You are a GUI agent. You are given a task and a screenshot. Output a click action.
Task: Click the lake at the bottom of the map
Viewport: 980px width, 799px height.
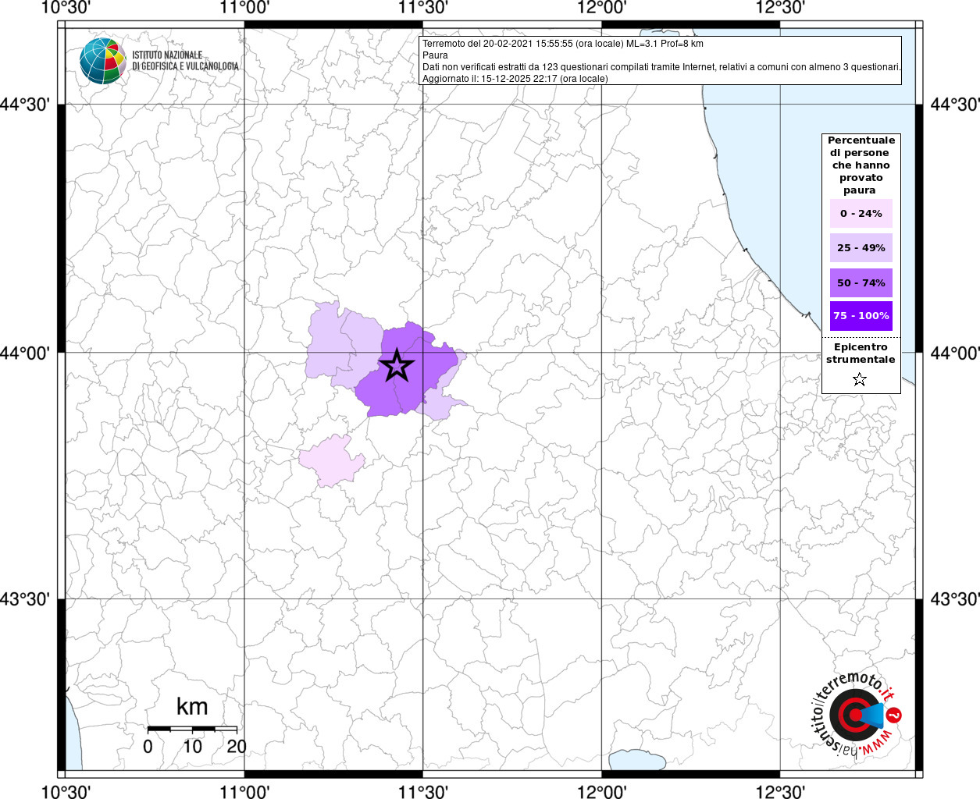tap(636, 761)
